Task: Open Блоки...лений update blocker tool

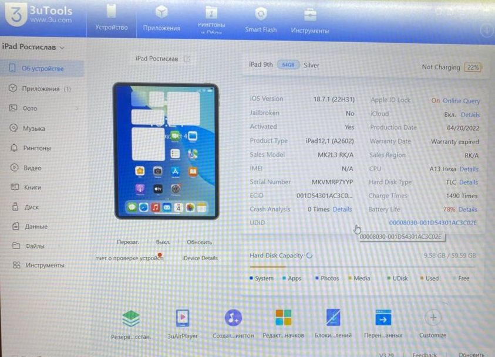Action: tap(333, 323)
